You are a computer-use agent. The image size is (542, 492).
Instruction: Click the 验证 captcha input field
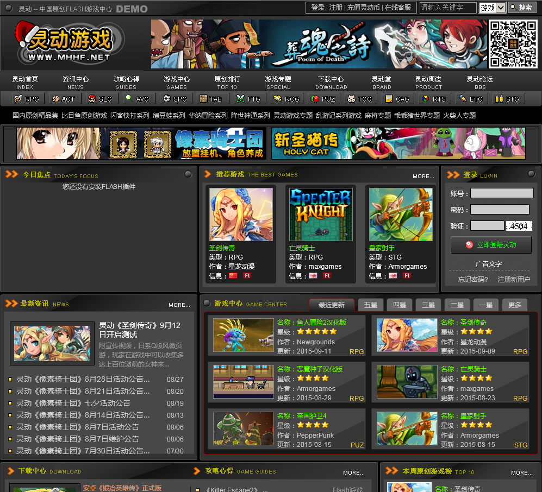487,226
